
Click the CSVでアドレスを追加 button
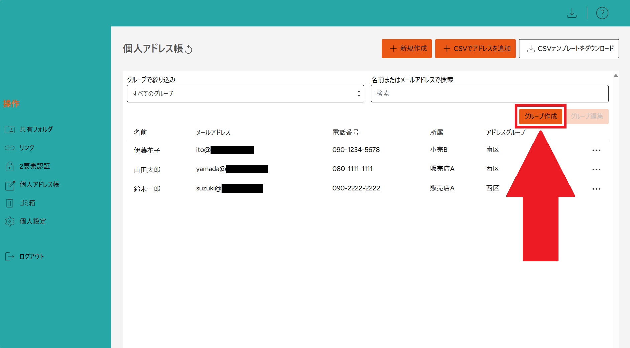click(475, 49)
